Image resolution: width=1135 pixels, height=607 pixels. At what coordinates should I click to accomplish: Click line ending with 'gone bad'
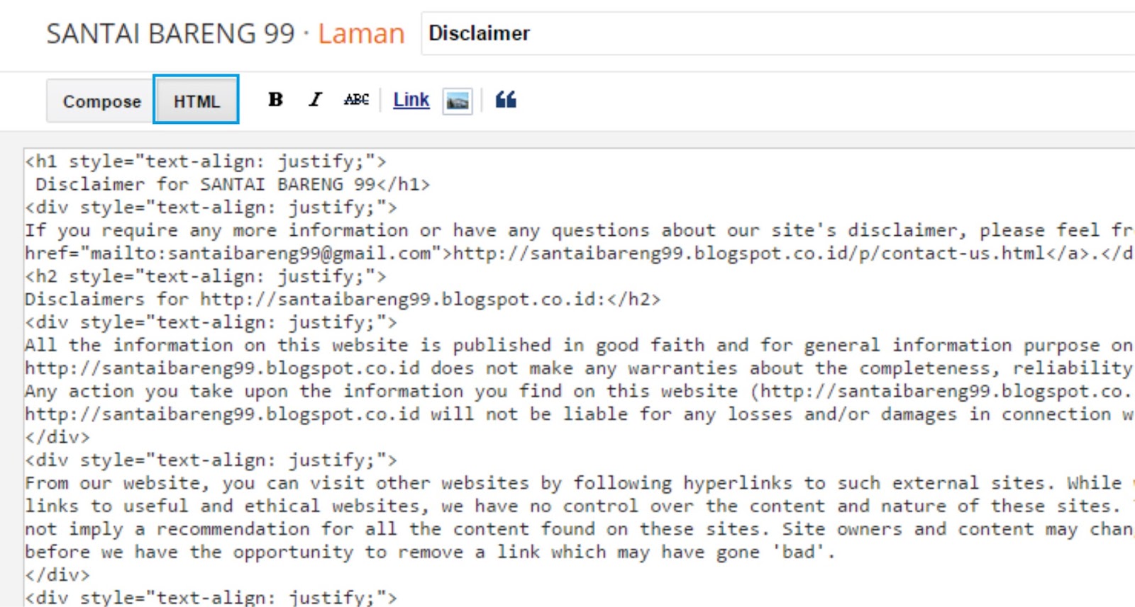point(426,552)
